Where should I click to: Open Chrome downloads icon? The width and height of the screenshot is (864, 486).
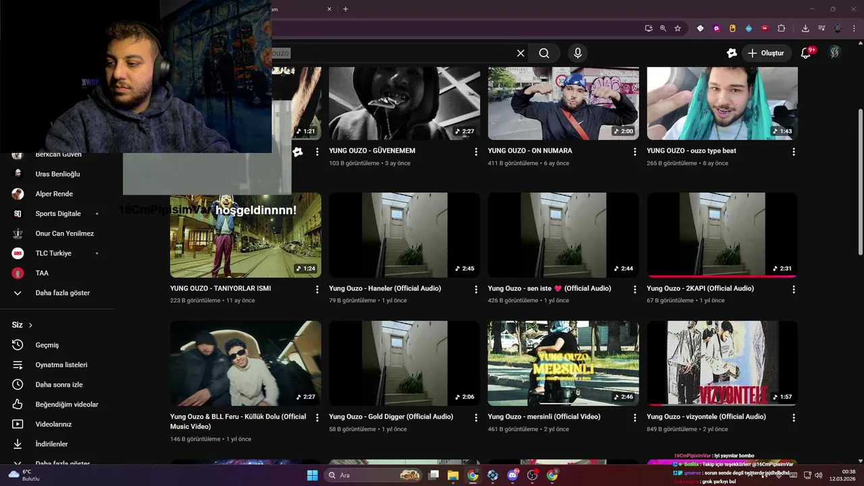click(x=805, y=28)
